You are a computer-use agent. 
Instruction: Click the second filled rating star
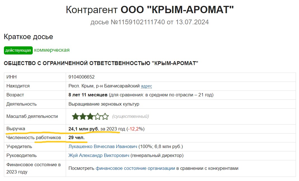pos(83,116)
